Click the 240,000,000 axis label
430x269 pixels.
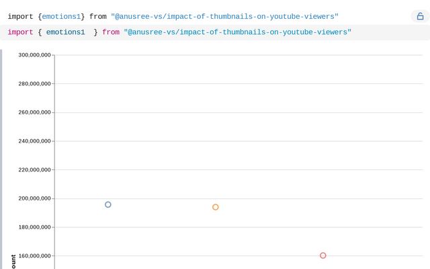(x=34, y=141)
